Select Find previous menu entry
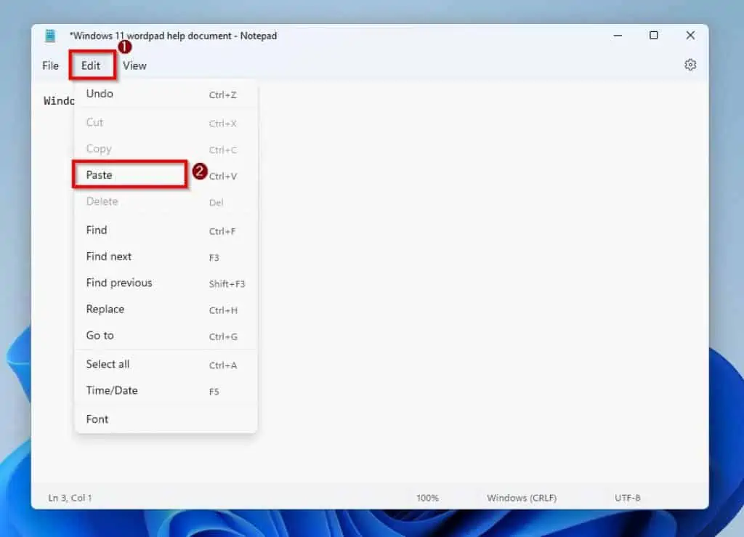Screen dimensions: 744x537 [166, 283]
